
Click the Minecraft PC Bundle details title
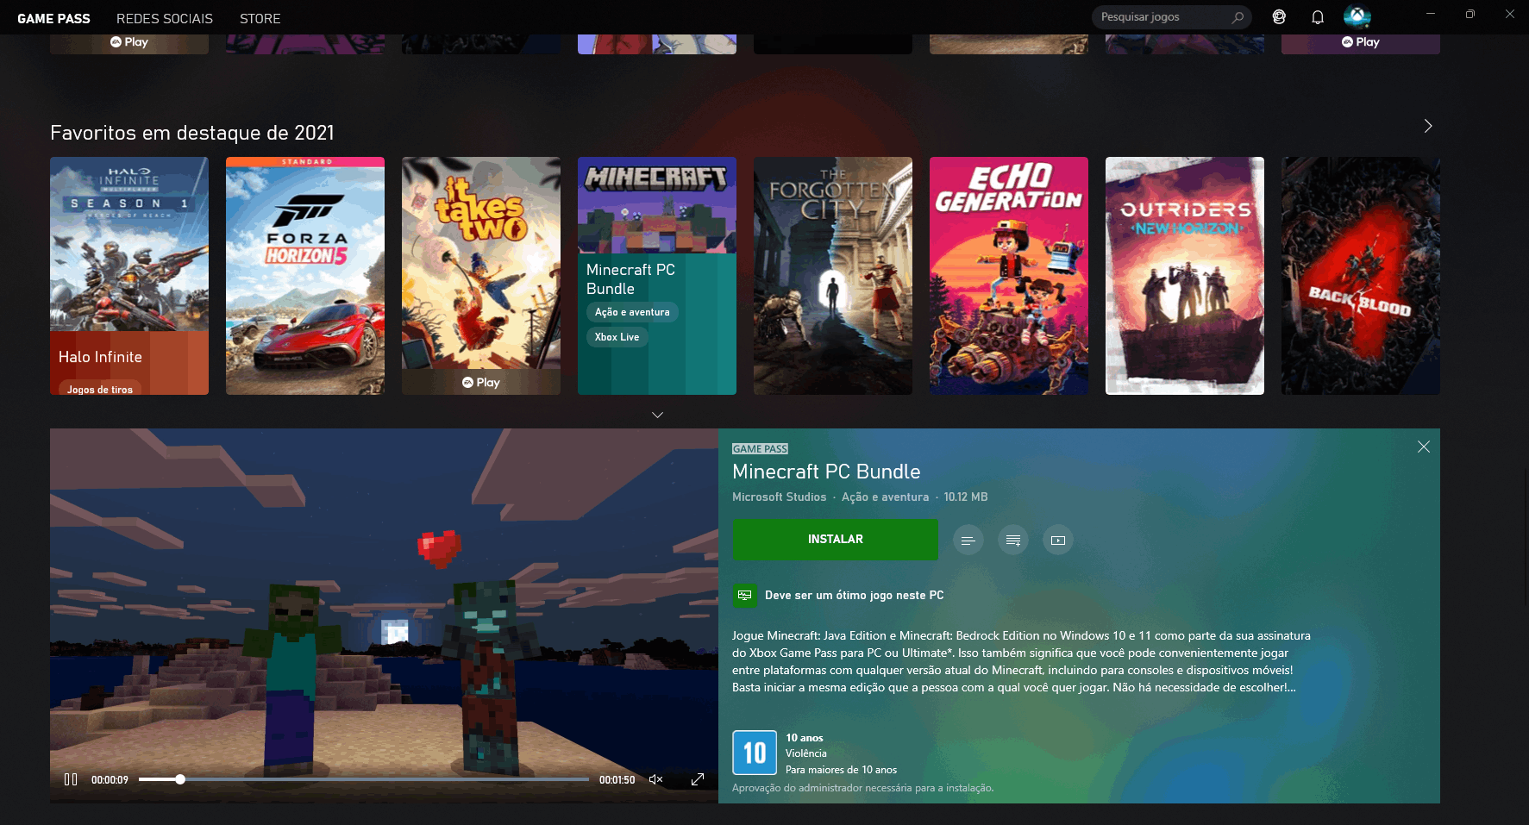tap(826, 472)
